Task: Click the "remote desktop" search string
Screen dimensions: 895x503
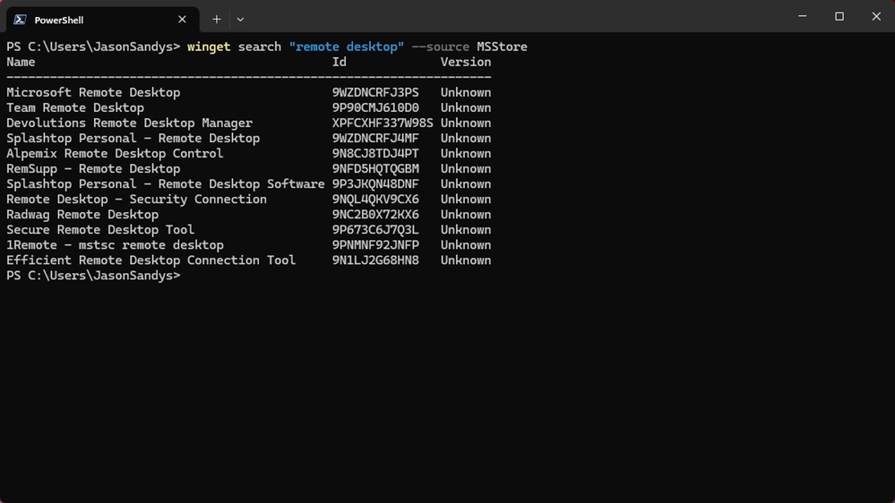Action: point(347,47)
